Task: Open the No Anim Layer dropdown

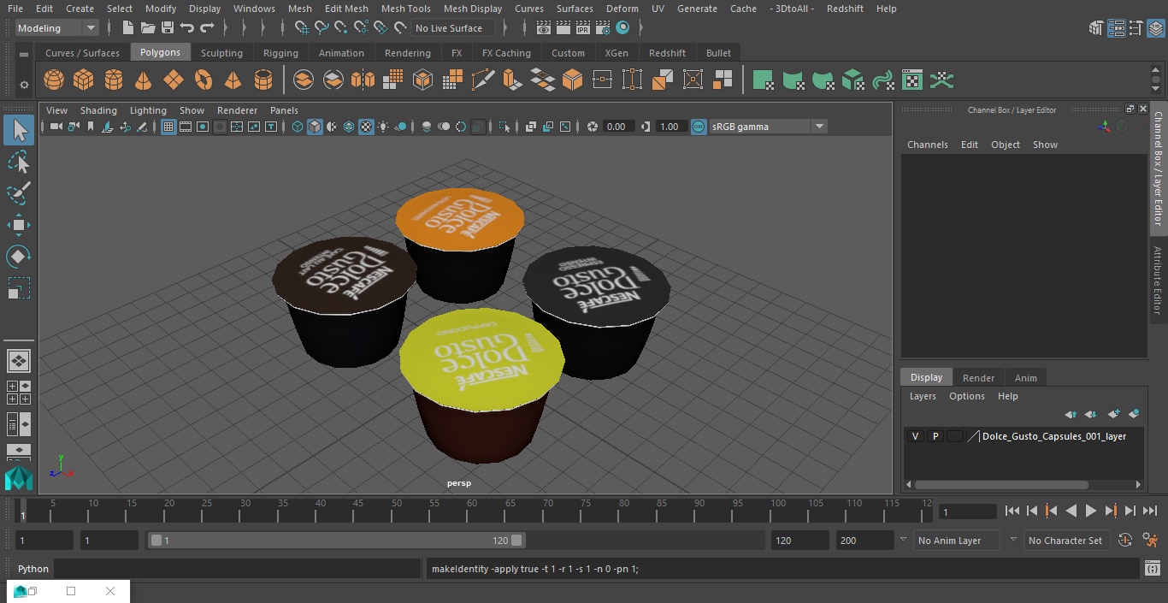Action: (x=958, y=541)
